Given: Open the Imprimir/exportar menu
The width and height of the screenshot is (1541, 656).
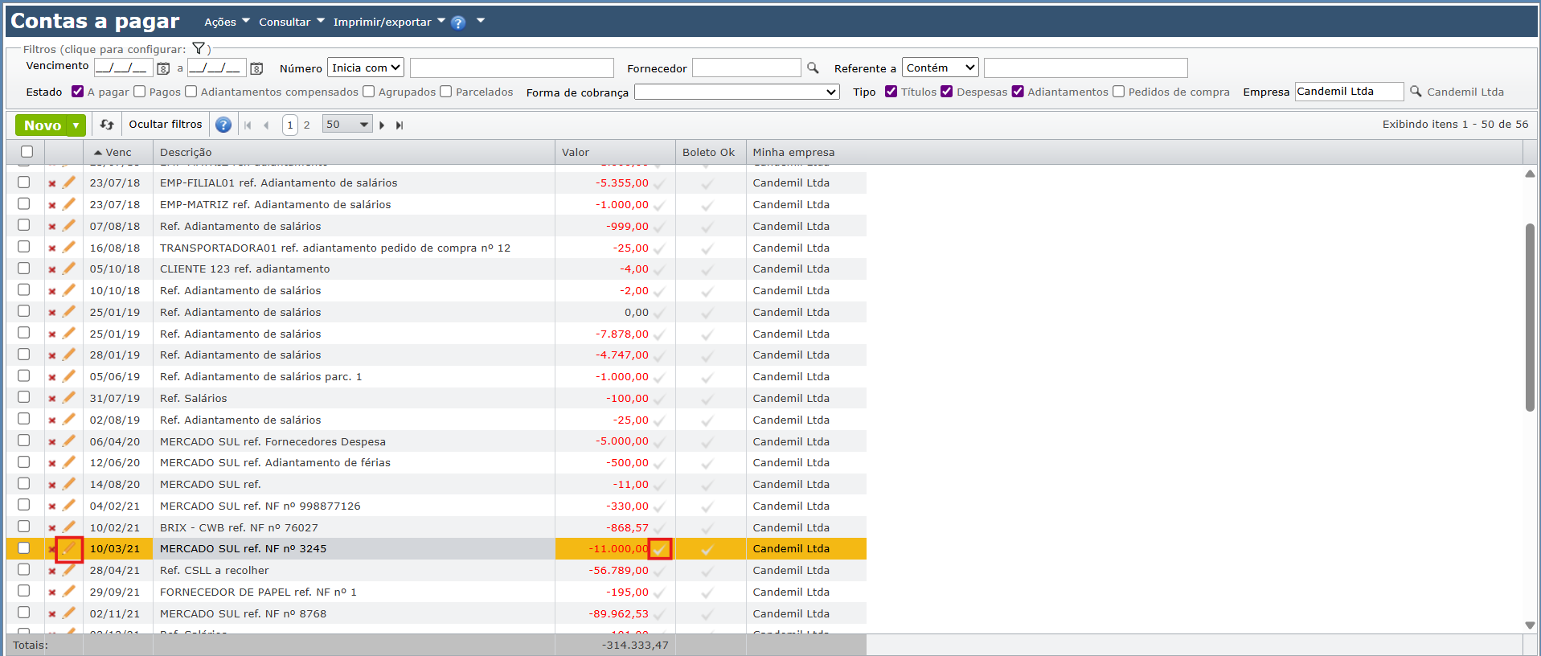Looking at the screenshot, I should 389,22.
